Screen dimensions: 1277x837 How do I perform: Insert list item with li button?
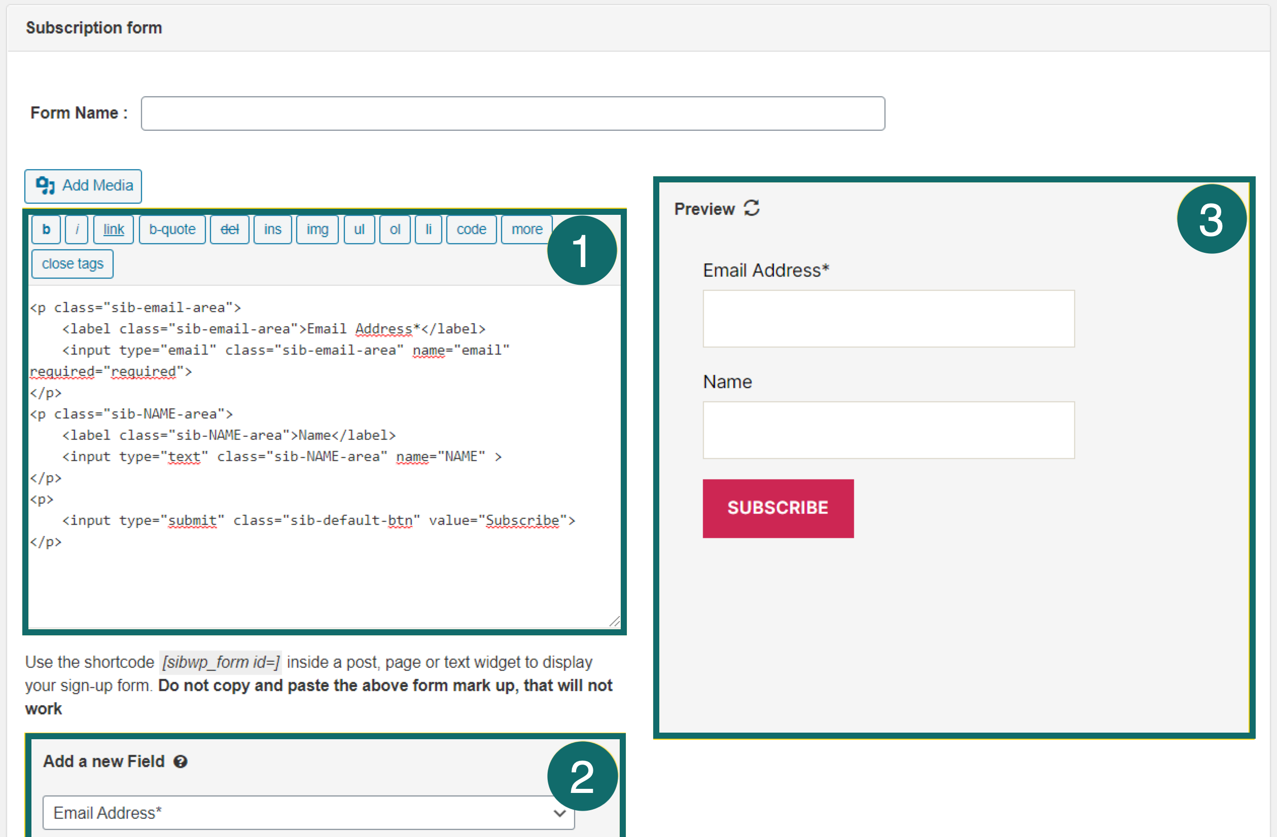429,230
